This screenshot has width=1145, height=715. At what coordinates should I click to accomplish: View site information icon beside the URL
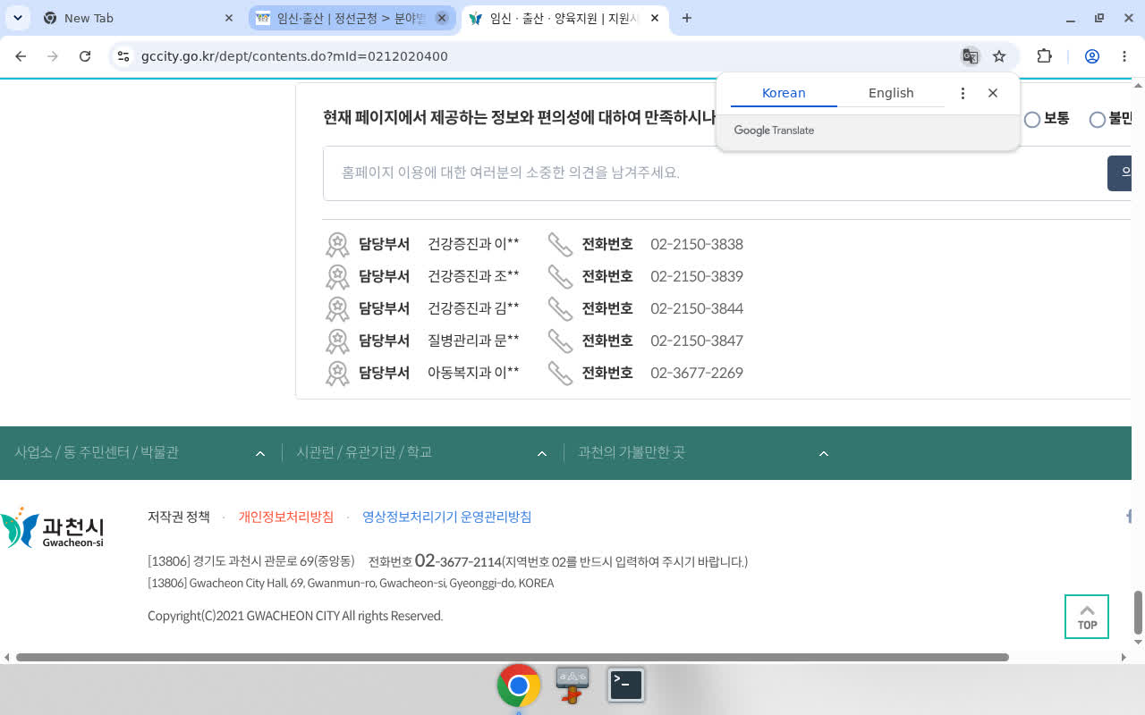pyautogui.click(x=123, y=56)
